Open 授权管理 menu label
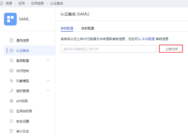 [x=23, y=91]
